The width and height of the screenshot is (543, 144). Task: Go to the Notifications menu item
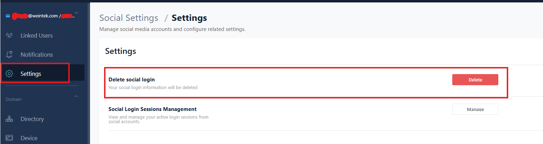click(37, 55)
